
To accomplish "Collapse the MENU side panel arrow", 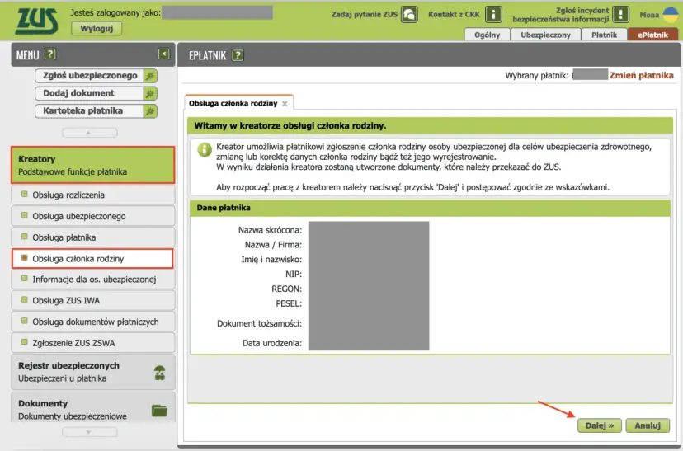I will [163, 54].
